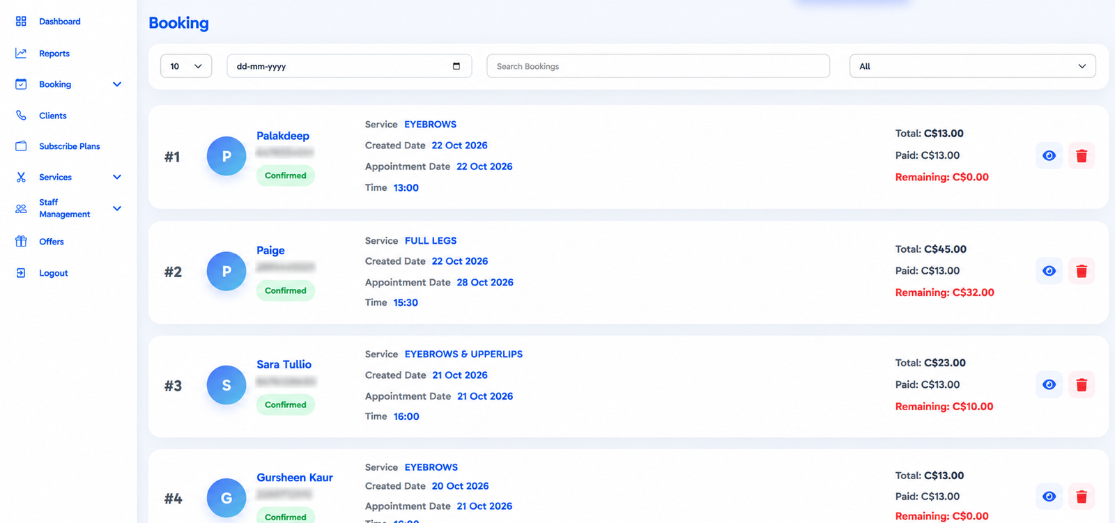
Task: Open the Gursheen Kaur client name link
Action: click(295, 478)
